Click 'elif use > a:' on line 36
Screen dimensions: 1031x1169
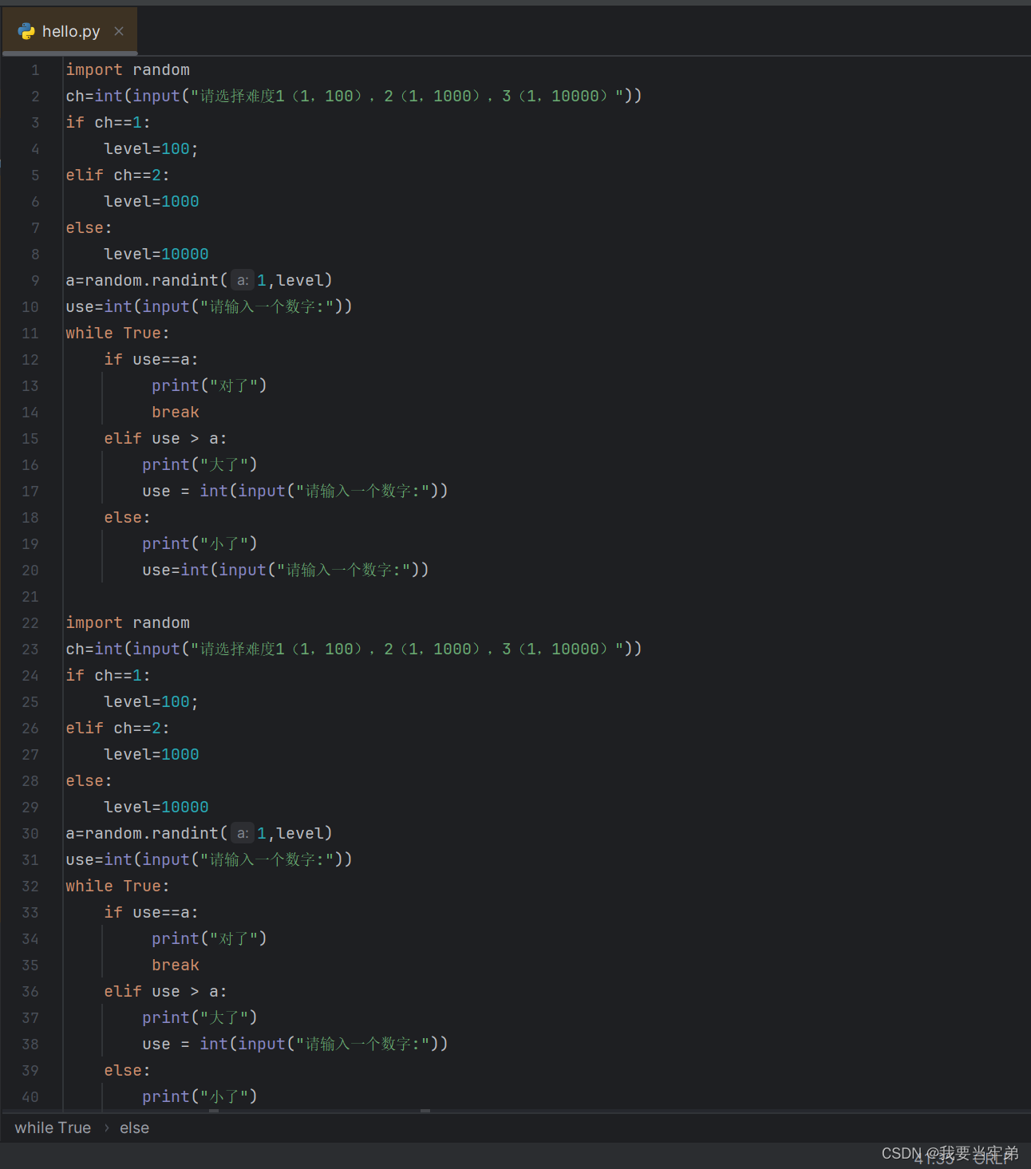[x=165, y=992]
